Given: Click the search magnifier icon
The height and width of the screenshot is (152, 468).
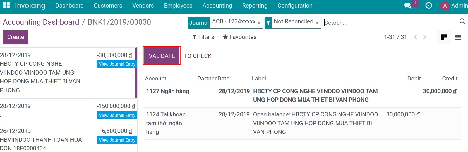Looking at the screenshot, I should click(x=462, y=21).
